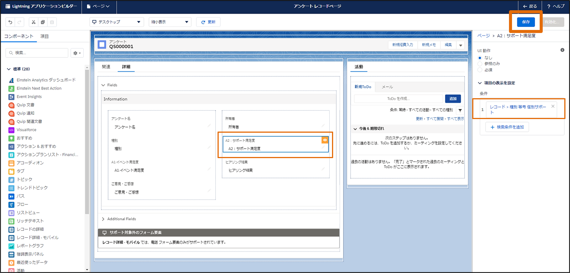Image resolution: width=570 pixels, height=273 pixels.
Task: Open component settings gear menu
Action: [x=77, y=53]
